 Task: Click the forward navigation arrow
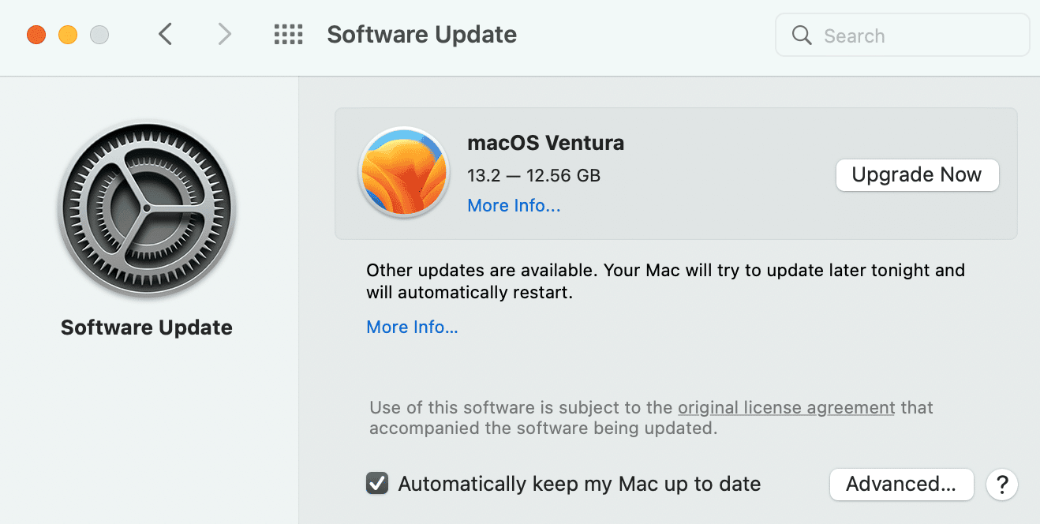pyautogui.click(x=224, y=34)
